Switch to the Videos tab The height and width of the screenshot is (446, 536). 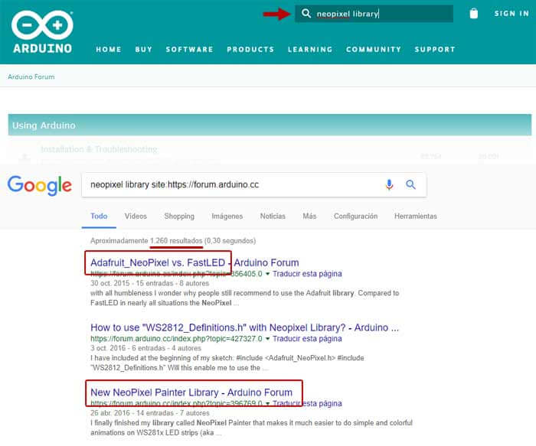pyautogui.click(x=136, y=216)
